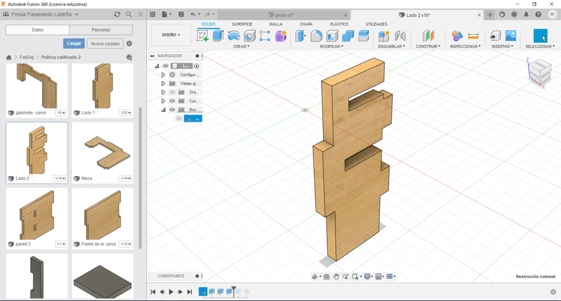Select the Insert Derive icon
The height and width of the screenshot is (301, 561).
coord(495,36)
